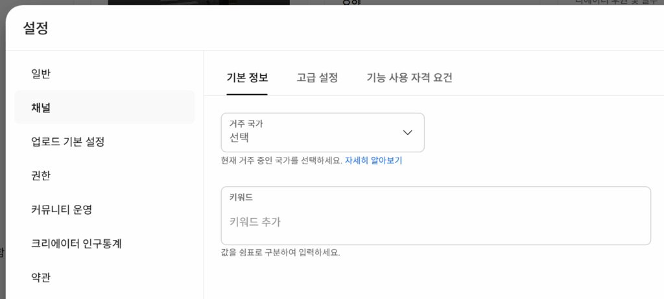Switch to the 고급 설정 tab
The height and width of the screenshot is (299, 664).
click(317, 78)
